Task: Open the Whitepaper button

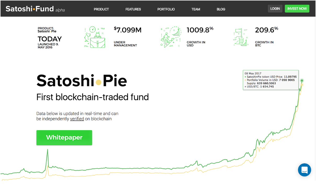Action: pyautogui.click(x=64, y=137)
